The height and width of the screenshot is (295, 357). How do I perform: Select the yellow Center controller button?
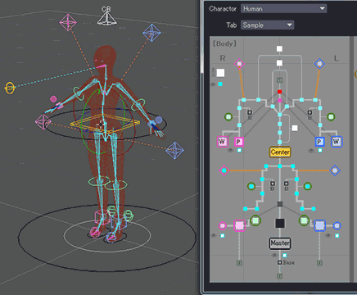coord(280,152)
